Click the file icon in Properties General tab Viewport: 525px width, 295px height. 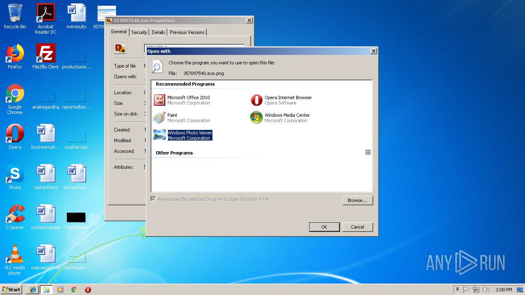(120, 48)
